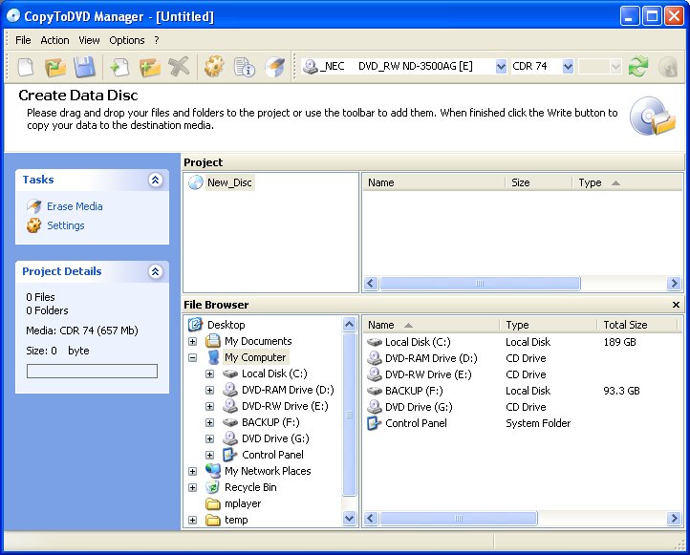Select DVD-RAM Drive (D:) in folder tree
The height and width of the screenshot is (555, 690).
point(288,390)
